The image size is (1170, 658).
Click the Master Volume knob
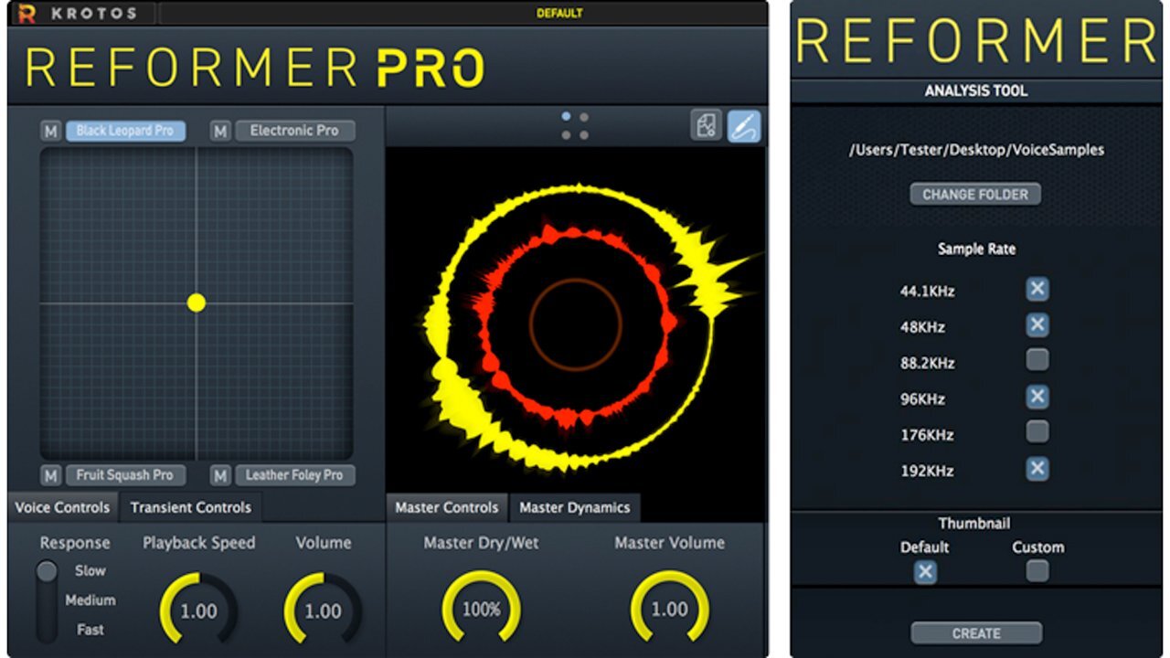(670, 609)
